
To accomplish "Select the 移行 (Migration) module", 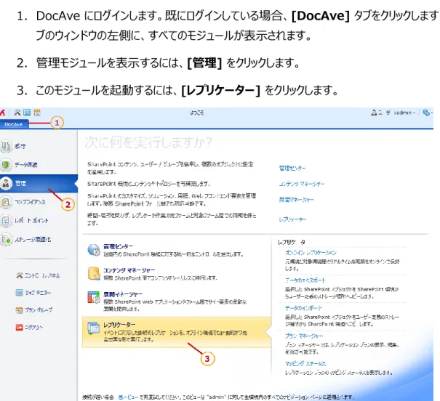I will click(39, 146).
